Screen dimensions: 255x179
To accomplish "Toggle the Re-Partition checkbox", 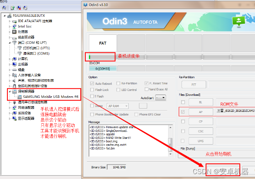I will [118, 83].
